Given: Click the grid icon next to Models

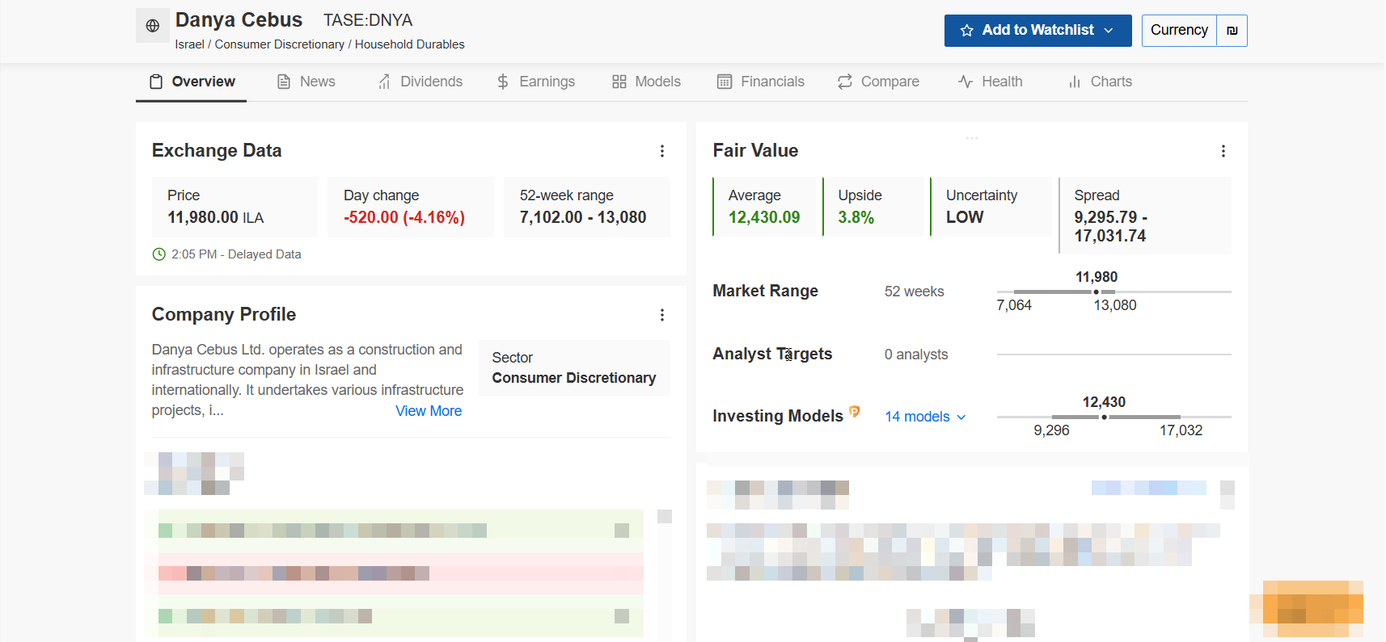Looking at the screenshot, I should (x=619, y=82).
